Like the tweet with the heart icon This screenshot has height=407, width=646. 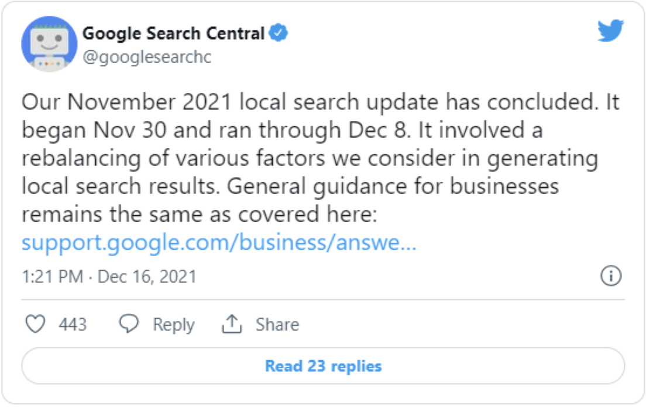tap(36, 324)
